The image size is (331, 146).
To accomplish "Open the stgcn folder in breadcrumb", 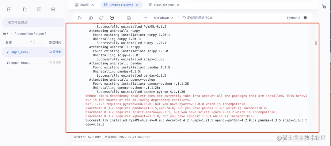I will coord(40,34).
